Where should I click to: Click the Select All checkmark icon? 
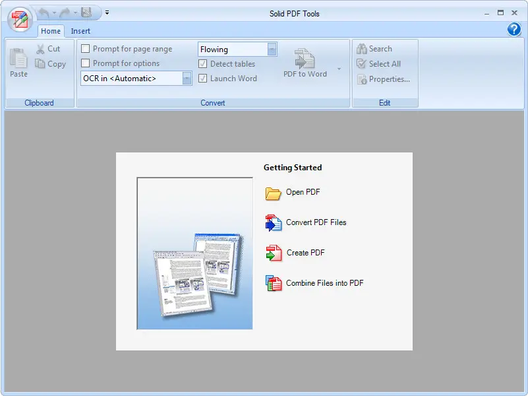pos(362,64)
